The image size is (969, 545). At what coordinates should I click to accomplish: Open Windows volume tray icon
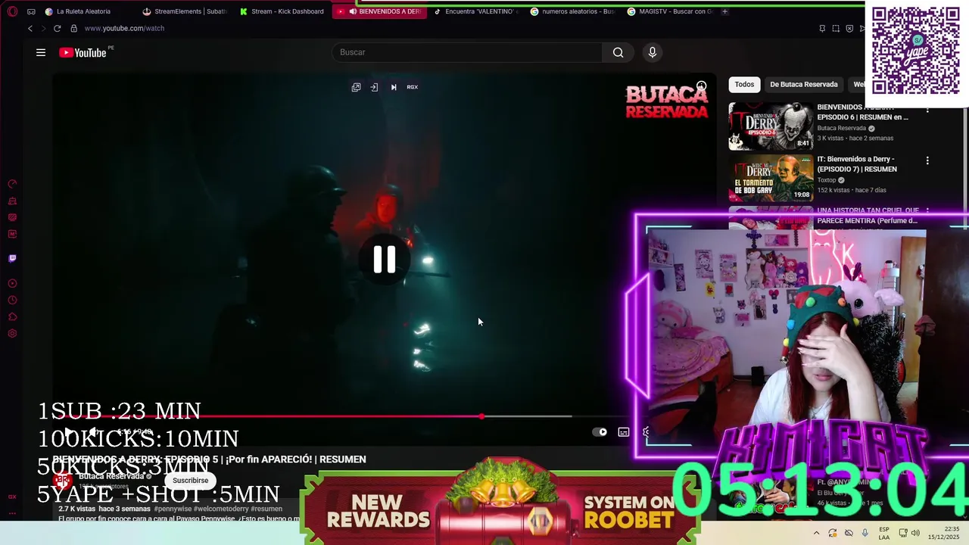(x=915, y=533)
